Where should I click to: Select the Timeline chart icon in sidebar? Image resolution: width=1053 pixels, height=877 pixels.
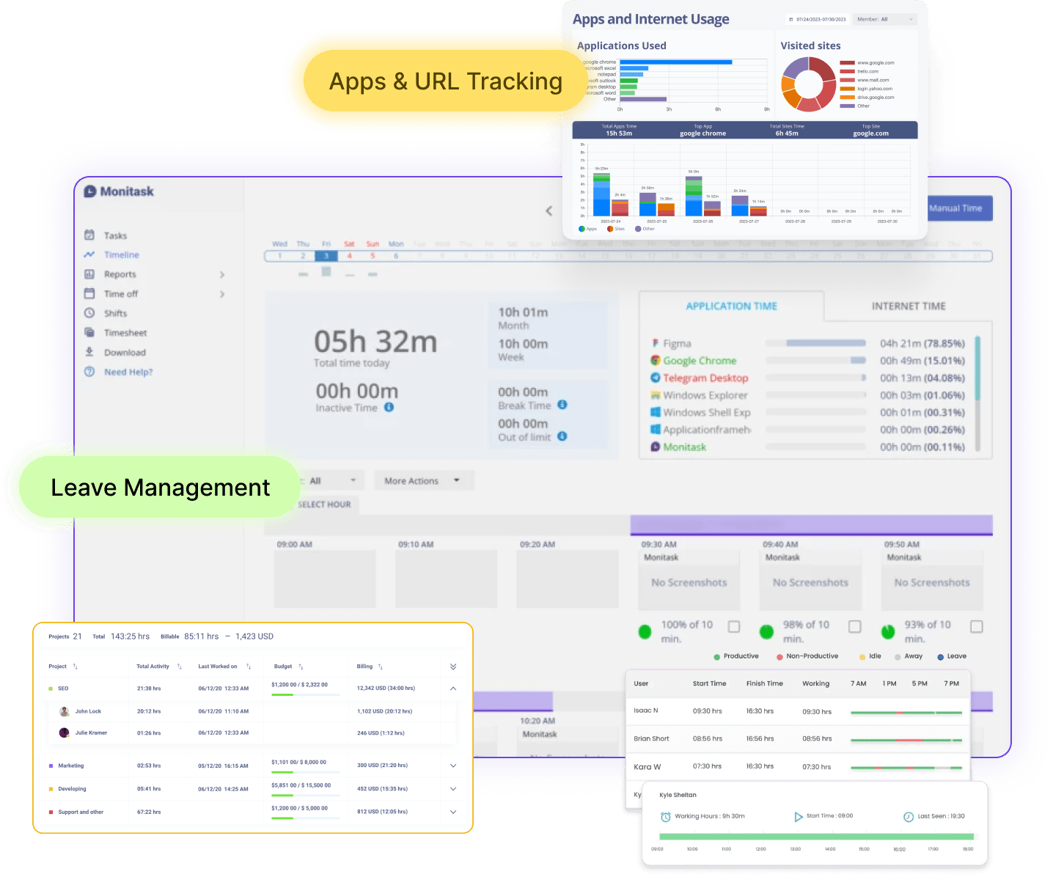pyautogui.click(x=89, y=254)
